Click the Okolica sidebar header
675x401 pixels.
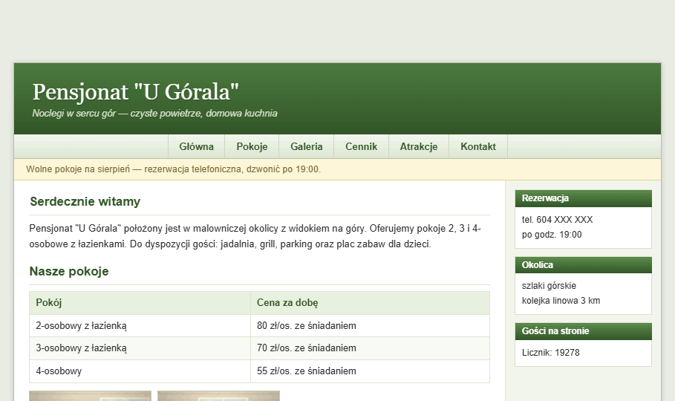pyautogui.click(x=584, y=265)
